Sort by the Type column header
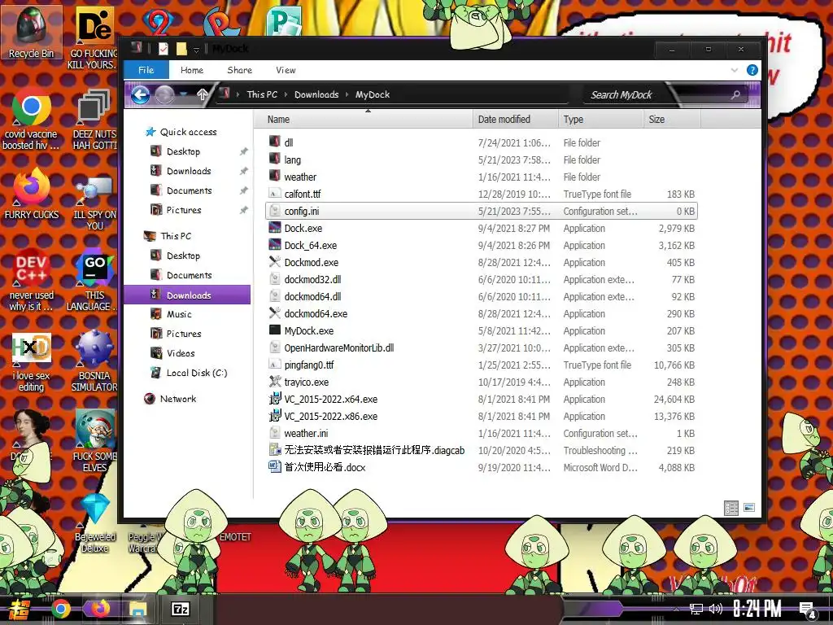Screen dimensions: 833x625 [x=601, y=120]
